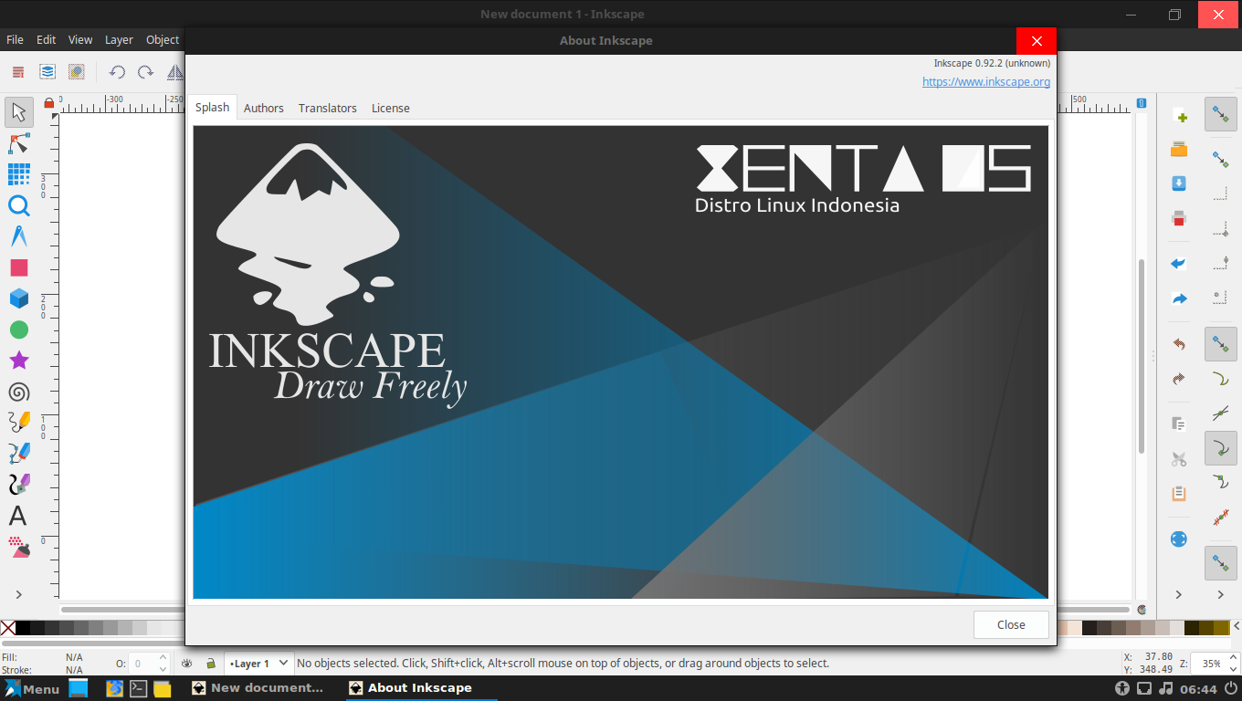
Task: Pick the purple Star tool
Action: [x=18, y=361]
